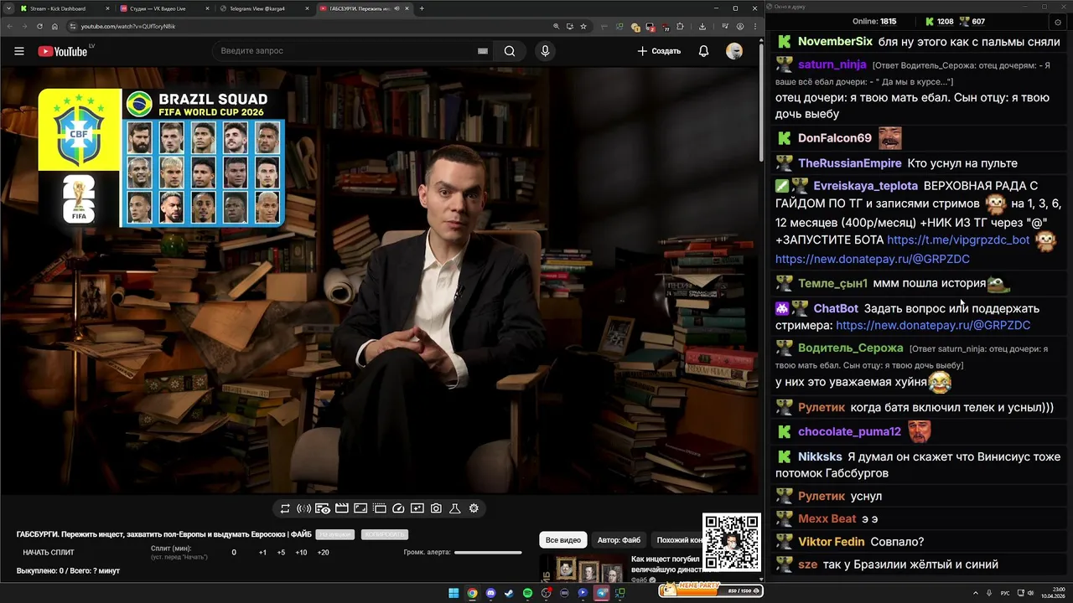
Task: Open YouTube notifications bell
Action: pyautogui.click(x=703, y=51)
